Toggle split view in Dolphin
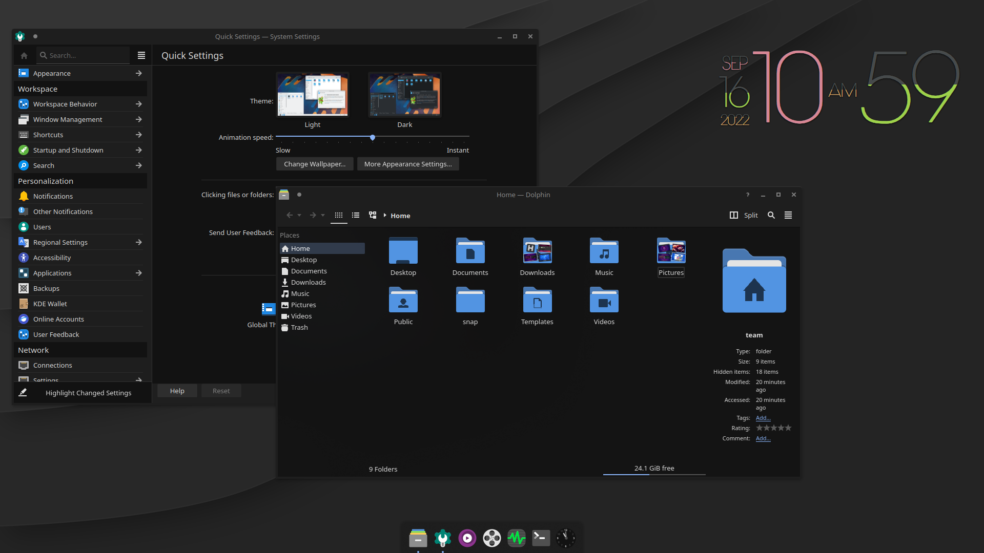Image resolution: width=984 pixels, height=553 pixels. pos(744,215)
